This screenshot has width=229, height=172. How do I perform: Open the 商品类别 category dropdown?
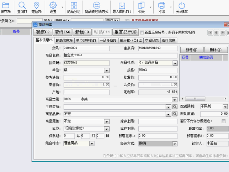(x=174, y=100)
